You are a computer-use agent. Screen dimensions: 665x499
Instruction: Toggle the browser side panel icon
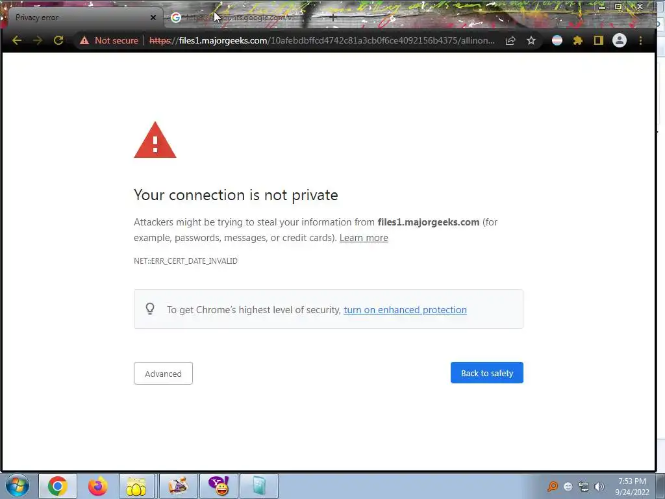[598, 40]
